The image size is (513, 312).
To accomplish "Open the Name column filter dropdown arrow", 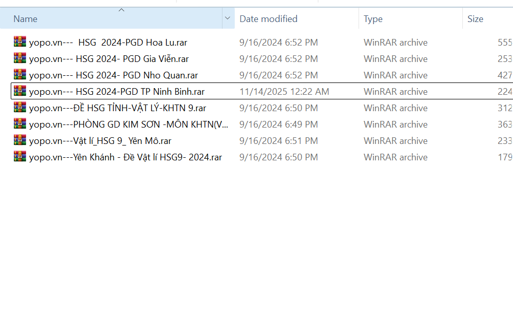I will [228, 19].
